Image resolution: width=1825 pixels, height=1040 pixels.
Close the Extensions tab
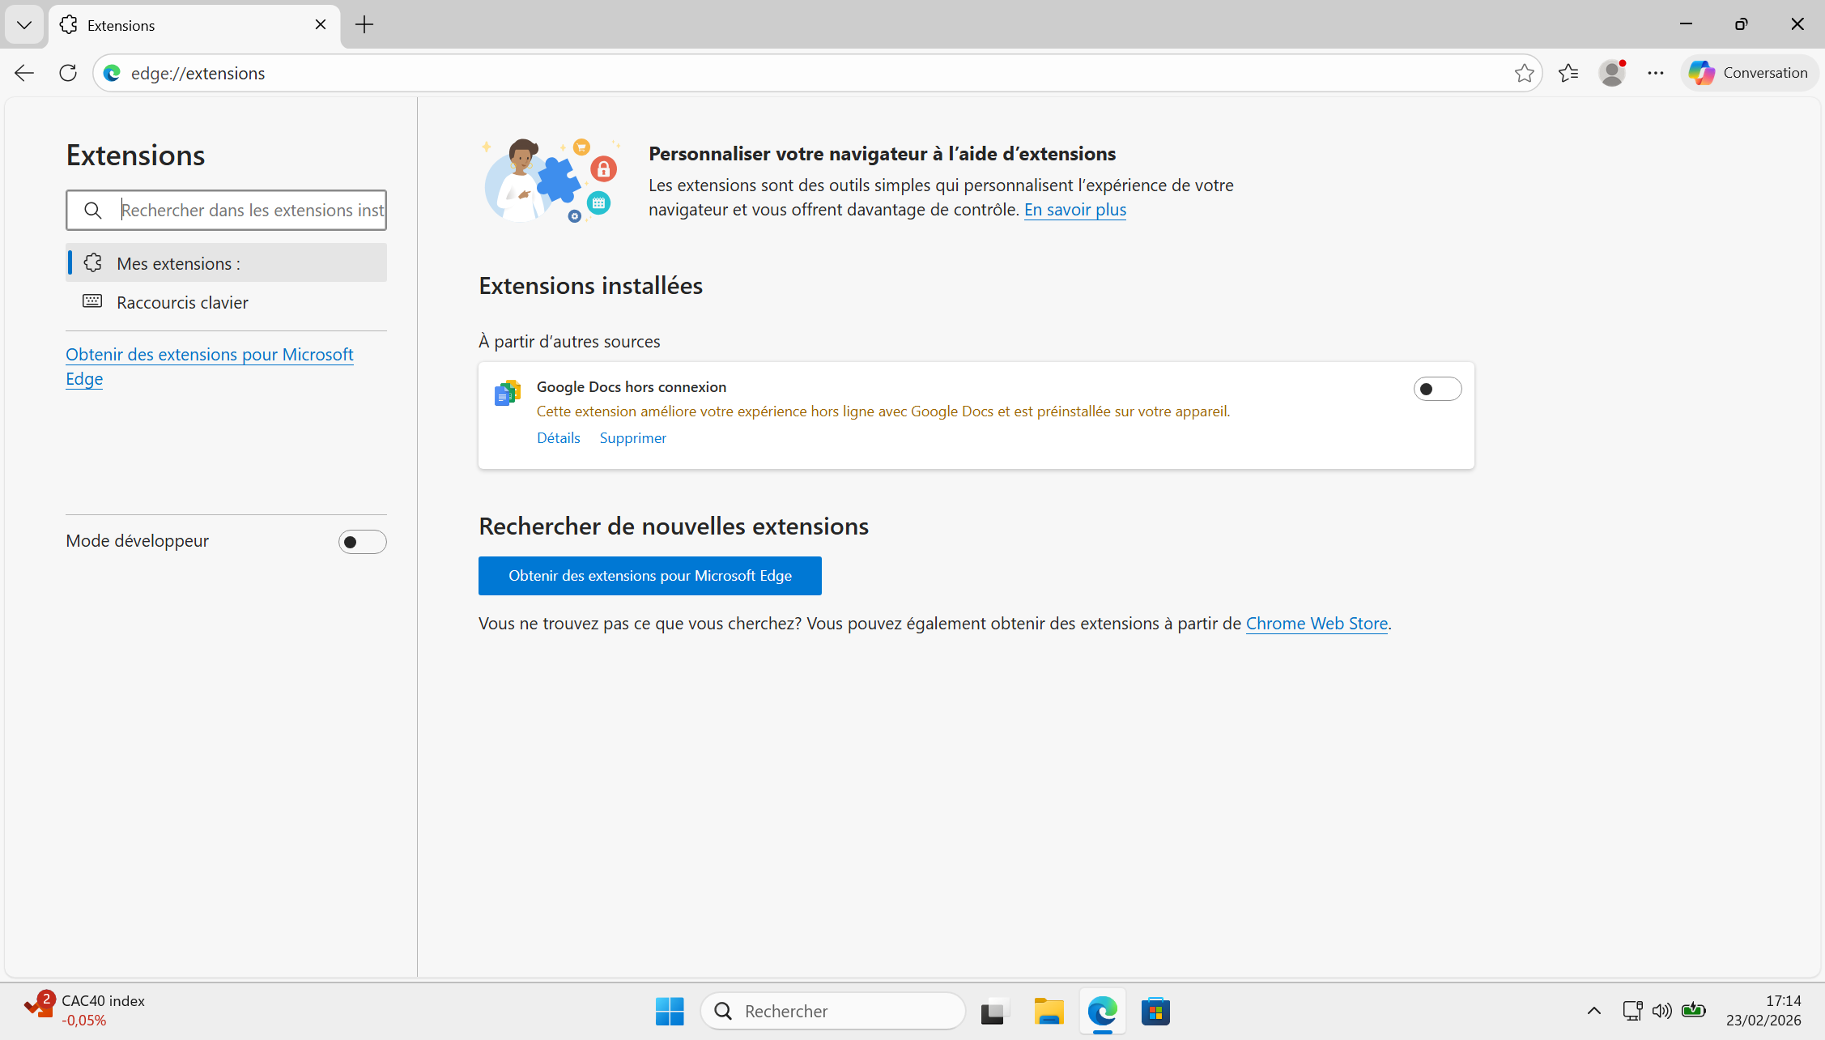(321, 25)
